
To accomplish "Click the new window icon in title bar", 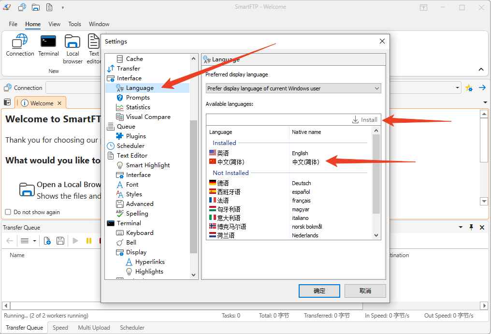I will (22, 7).
